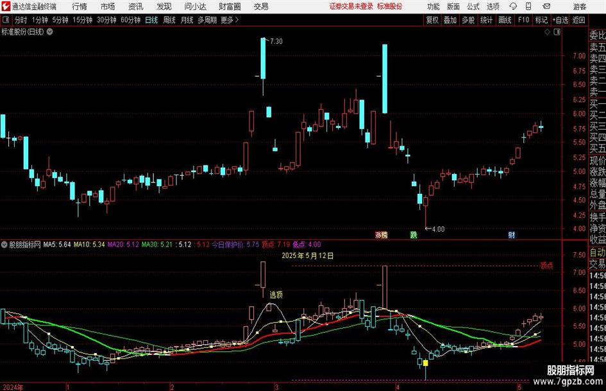Screen dimensions: 606x391
Task: Expand the 标准股份(日线) chart dropdown arrow
Action: coord(49,31)
